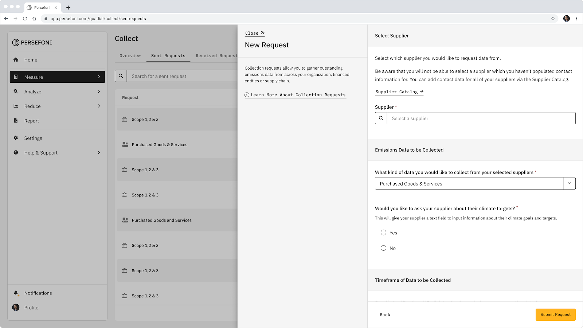Viewport: 583px width, 328px height.
Task: Open the Supplier Catalog link
Action: (x=399, y=92)
